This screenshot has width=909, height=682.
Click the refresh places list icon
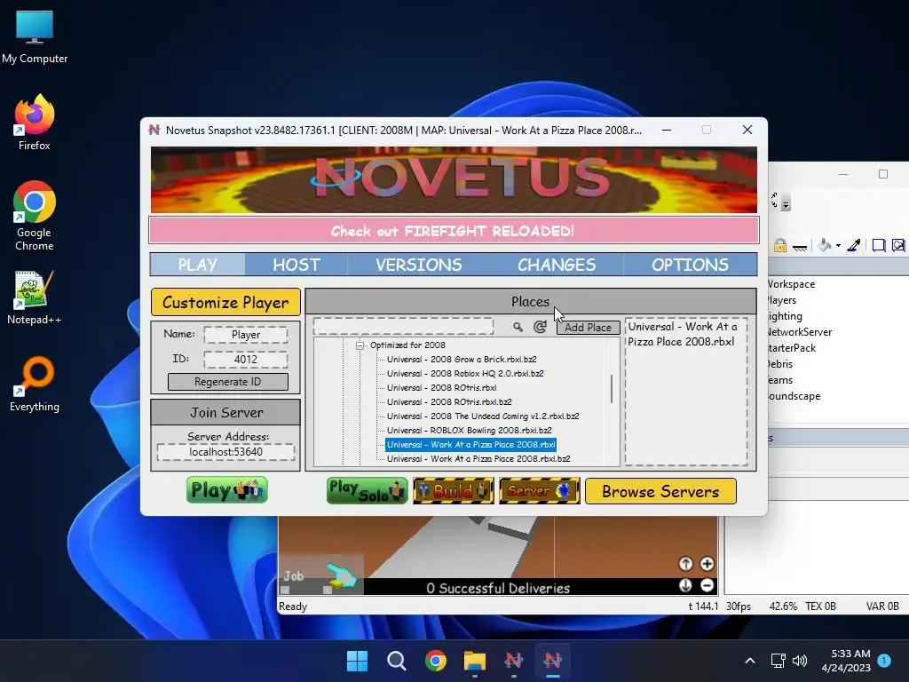(540, 327)
